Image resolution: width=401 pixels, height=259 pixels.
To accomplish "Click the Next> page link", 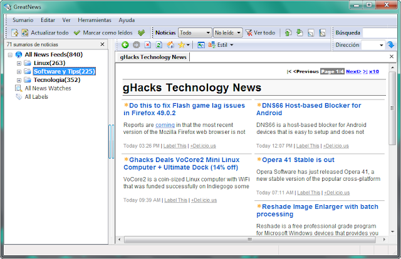I will (353, 71).
